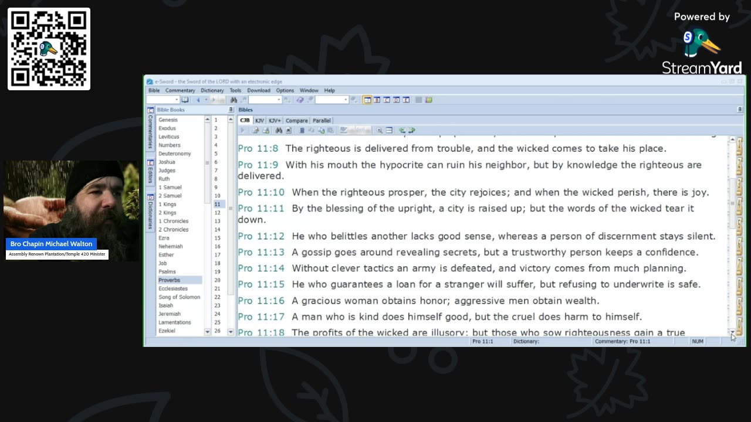Open the Dictionaries side panel tab

(150, 211)
